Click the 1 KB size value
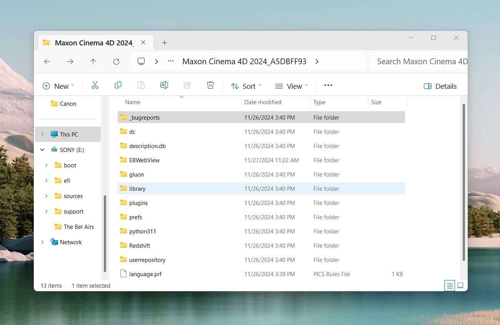Image resolution: width=500 pixels, height=325 pixels. tap(397, 274)
